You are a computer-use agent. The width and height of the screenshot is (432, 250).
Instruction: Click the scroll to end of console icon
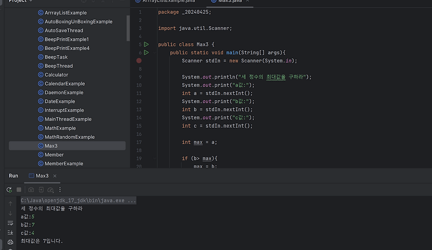pyautogui.click(x=10, y=233)
